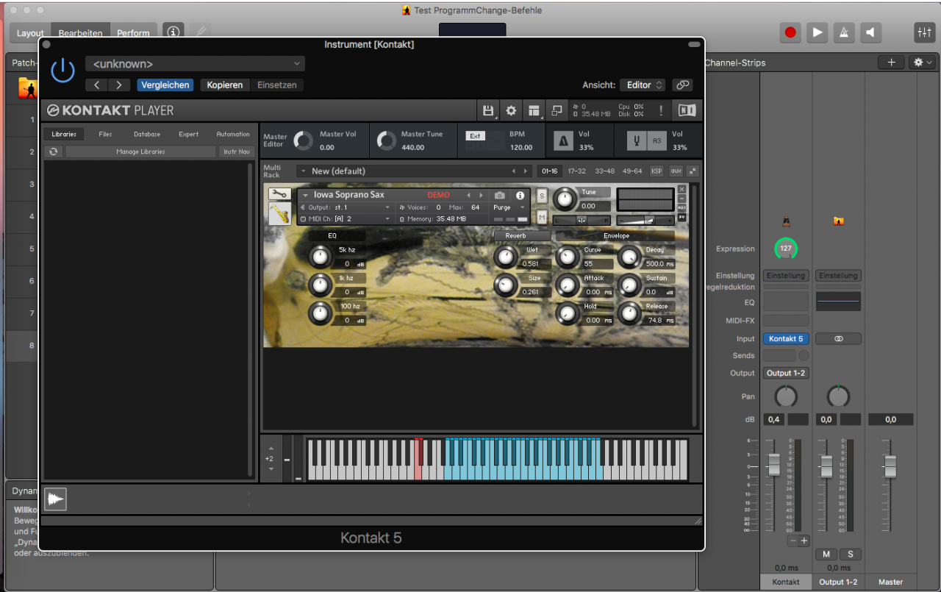This screenshot has height=592, width=941.
Task: Switch to Database tab
Action: click(147, 135)
